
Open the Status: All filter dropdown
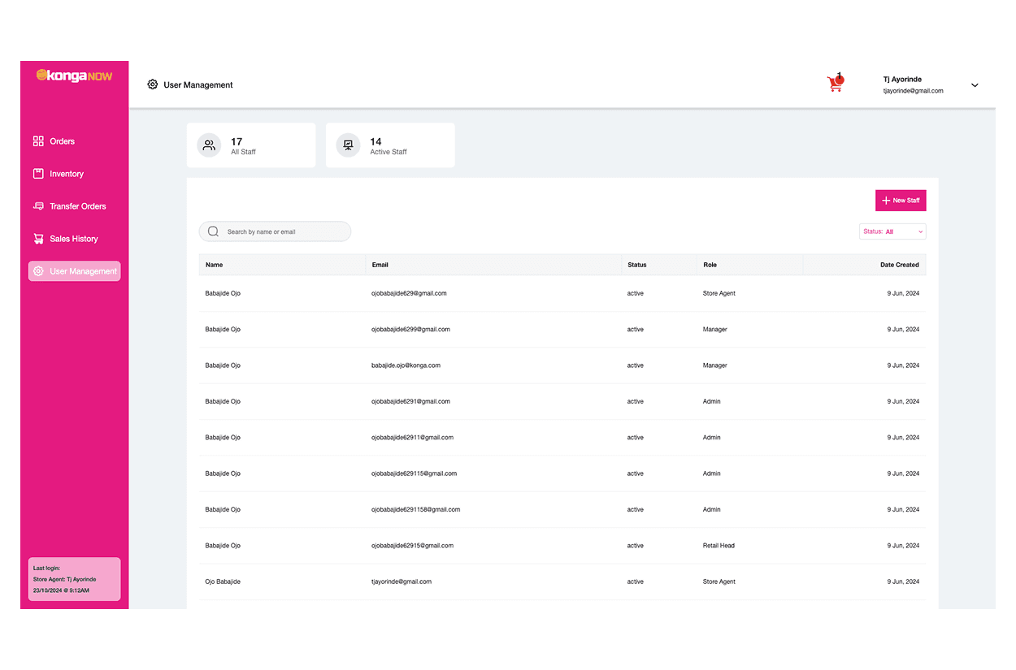pos(892,231)
